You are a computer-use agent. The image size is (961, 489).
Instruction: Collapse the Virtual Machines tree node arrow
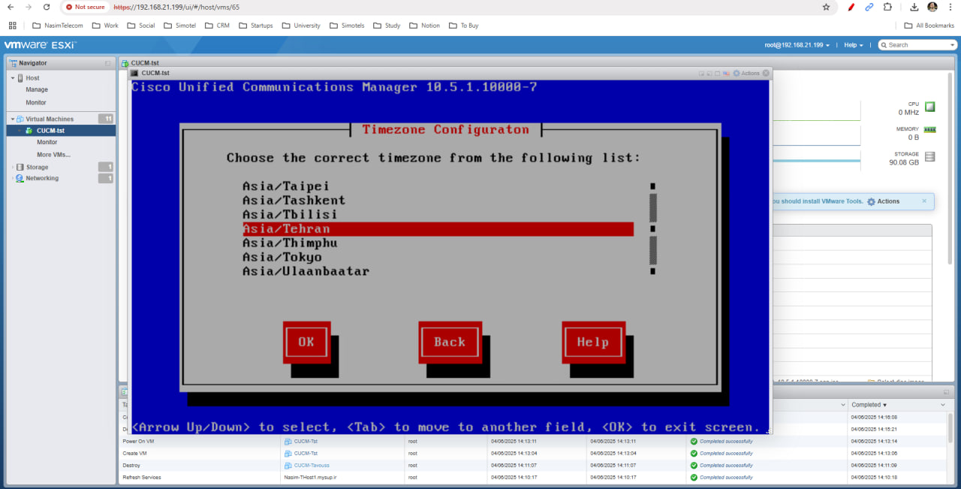coord(13,119)
